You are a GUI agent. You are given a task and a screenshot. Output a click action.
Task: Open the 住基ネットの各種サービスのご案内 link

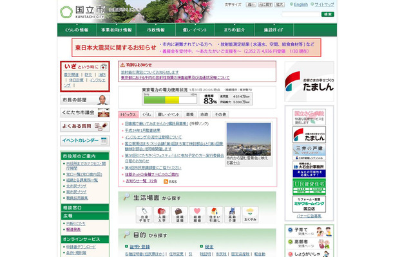pos(151,174)
